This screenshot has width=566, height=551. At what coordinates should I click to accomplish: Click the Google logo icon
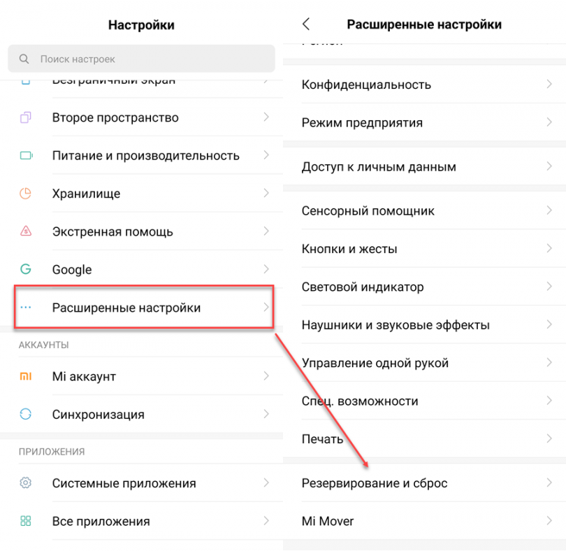pyautogui.click(x=26, y=269)
